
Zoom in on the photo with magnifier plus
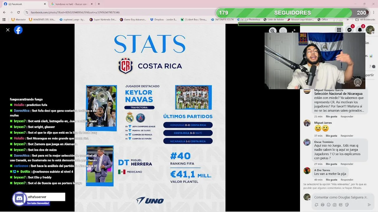click(x=273, y=31)
